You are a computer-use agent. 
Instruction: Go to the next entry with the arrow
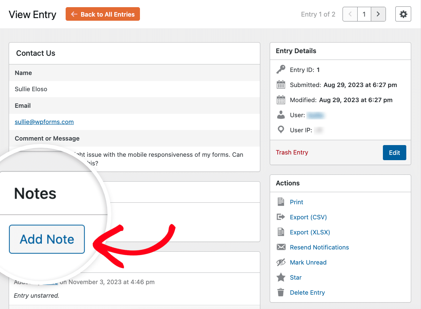[378, 14]
